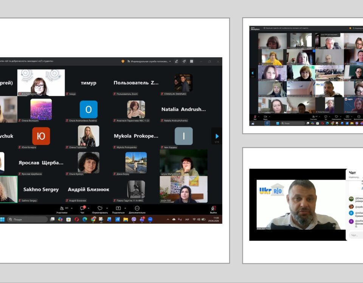Expand the caret next to Участники

(71, 208)
